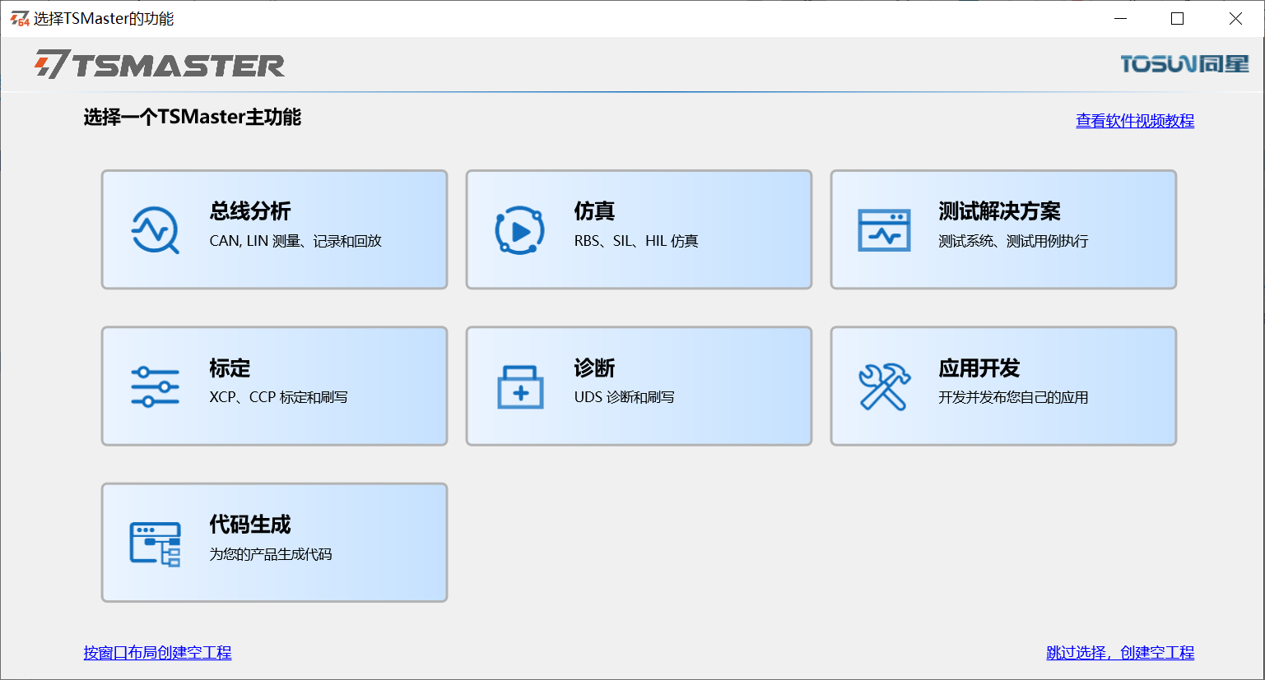This screenshot has width=1265, height=680.
Task: Click the RBS、SIL、HIL 仿真 description
Action: (x=636, y=241)
